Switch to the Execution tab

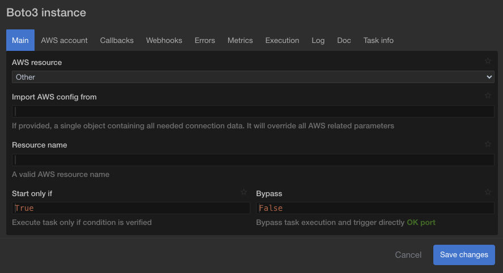pyautogui.click(x=282, y=40)
